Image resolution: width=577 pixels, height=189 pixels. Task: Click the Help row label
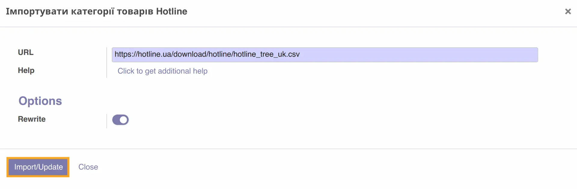26,71
